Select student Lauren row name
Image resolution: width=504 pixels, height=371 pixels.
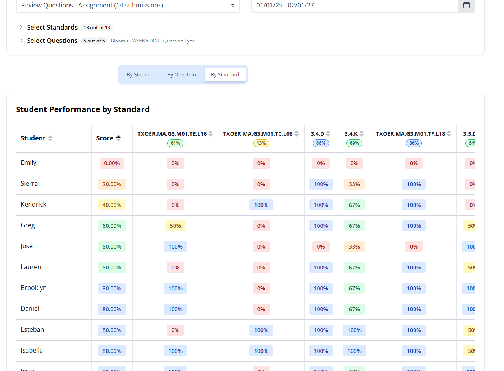(31, 267)
